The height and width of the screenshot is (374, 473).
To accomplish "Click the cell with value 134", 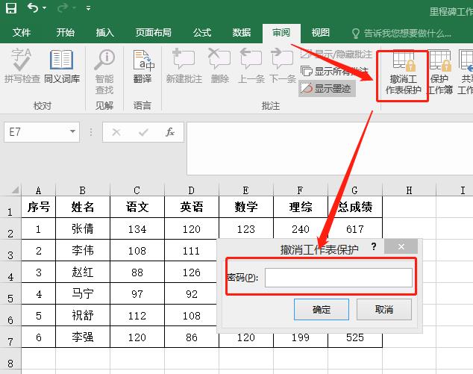I will coord(137,228).
